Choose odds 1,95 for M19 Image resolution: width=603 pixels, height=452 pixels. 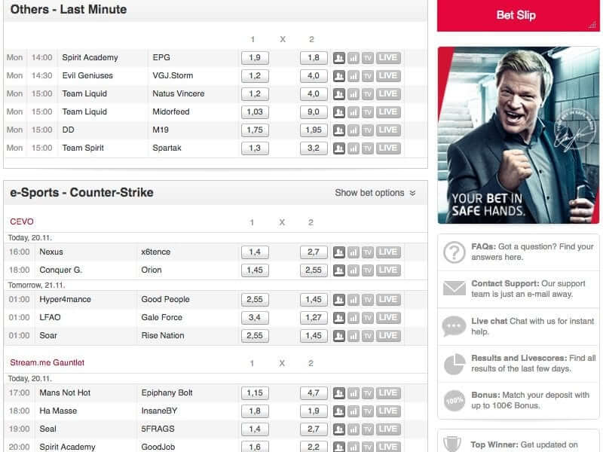coord(314,130)
